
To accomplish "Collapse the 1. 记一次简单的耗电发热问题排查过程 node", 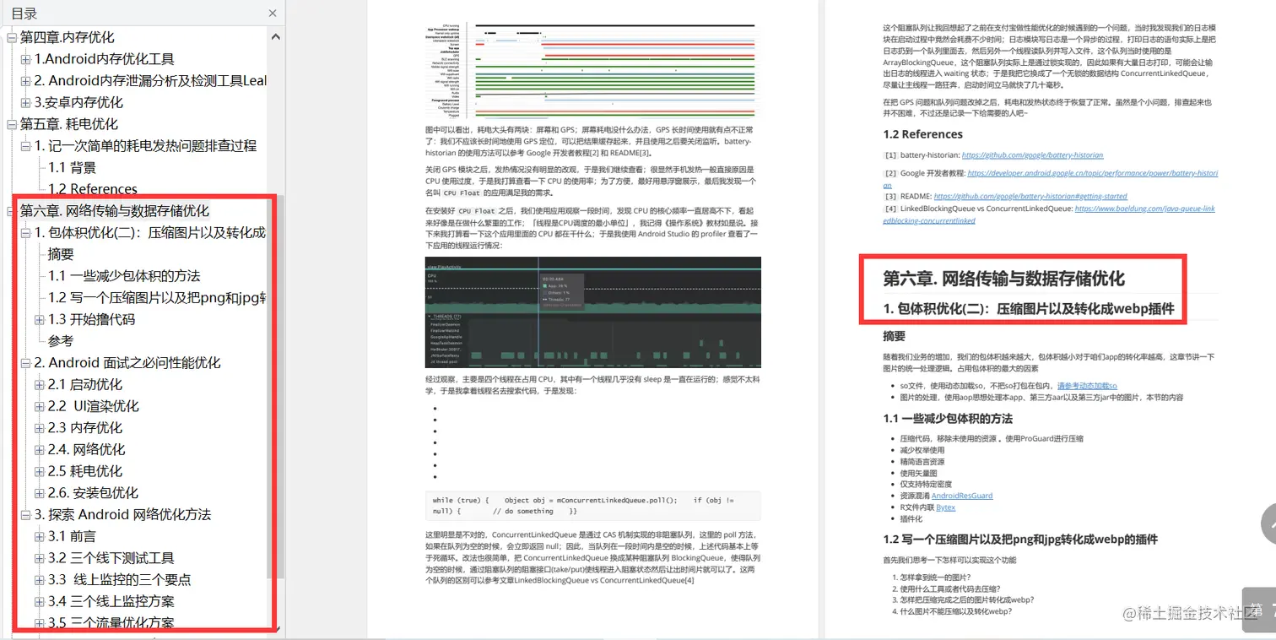I will click(25, 147).
